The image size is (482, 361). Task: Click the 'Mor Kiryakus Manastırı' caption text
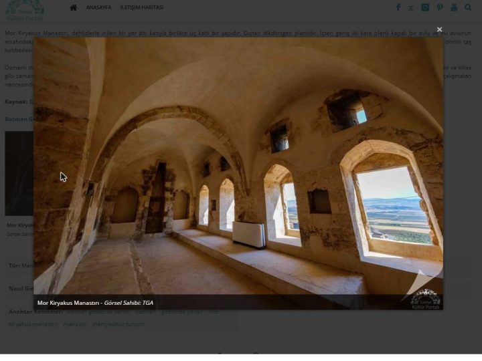[x=68, y=303]
